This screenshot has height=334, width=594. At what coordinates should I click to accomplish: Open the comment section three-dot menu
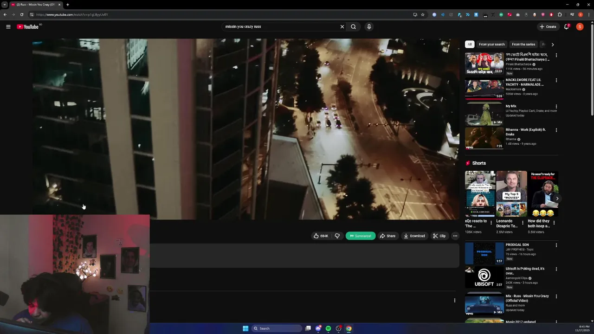[454, 300]
